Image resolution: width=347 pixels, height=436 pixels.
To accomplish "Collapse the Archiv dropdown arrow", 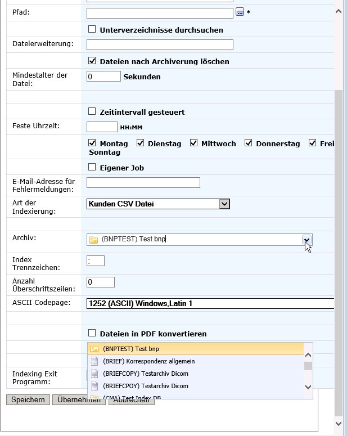I will pyautogui.click(x=307, y=240).
